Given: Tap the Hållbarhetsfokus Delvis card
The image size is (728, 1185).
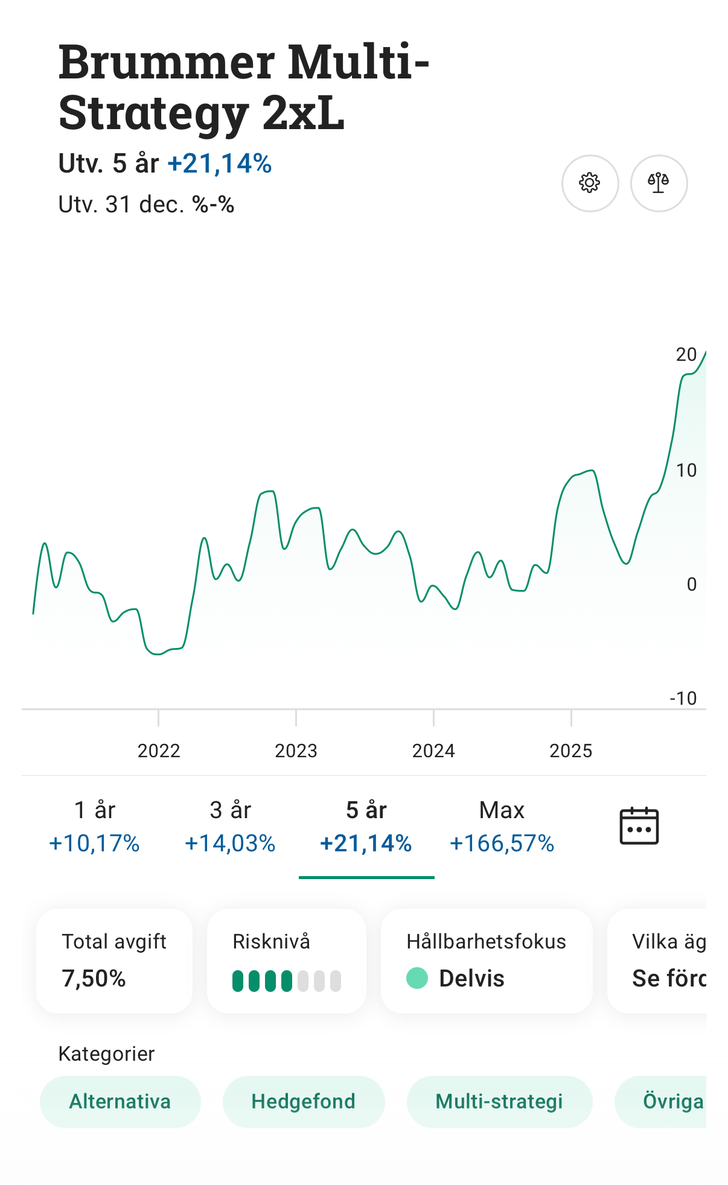Looking at the screenshot, I should coord(487,961).
